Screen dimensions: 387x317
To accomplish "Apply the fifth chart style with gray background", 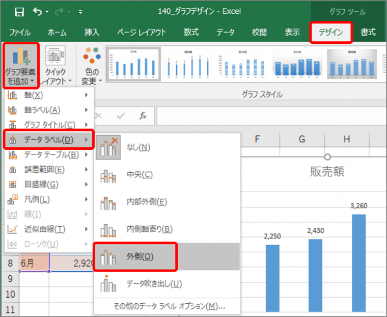I will [x=352, y=64].
